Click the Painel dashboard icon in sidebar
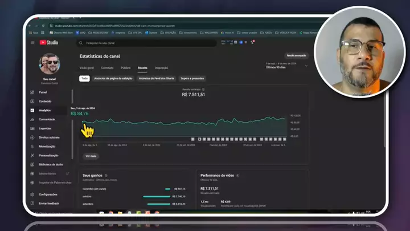Screen dimensions: 410x231 click(x=33, y=92)
